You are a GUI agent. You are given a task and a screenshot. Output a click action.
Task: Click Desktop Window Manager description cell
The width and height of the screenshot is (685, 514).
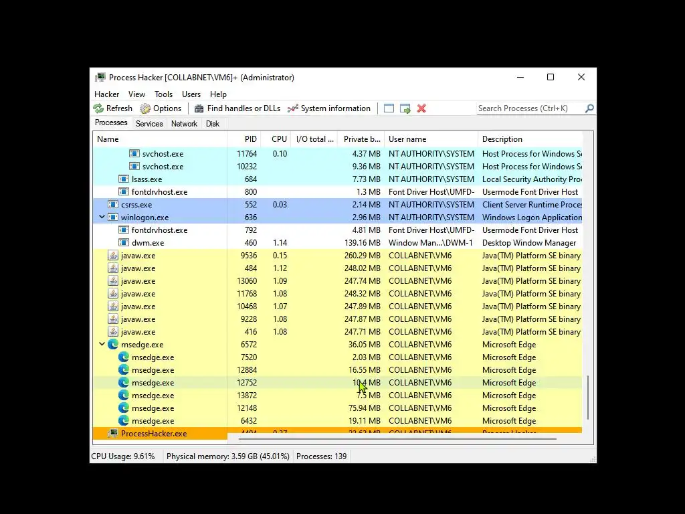529,242
